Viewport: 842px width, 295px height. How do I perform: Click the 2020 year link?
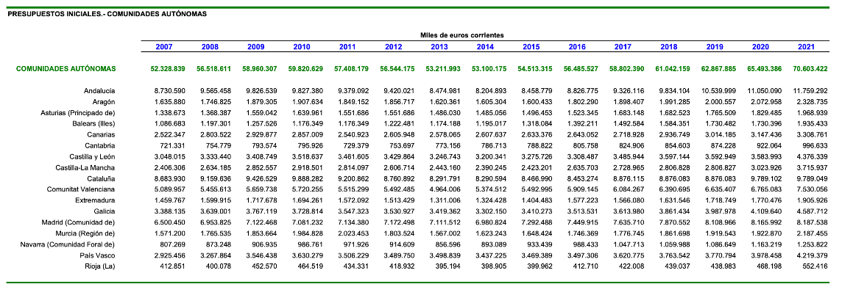[x=760, y=47]
